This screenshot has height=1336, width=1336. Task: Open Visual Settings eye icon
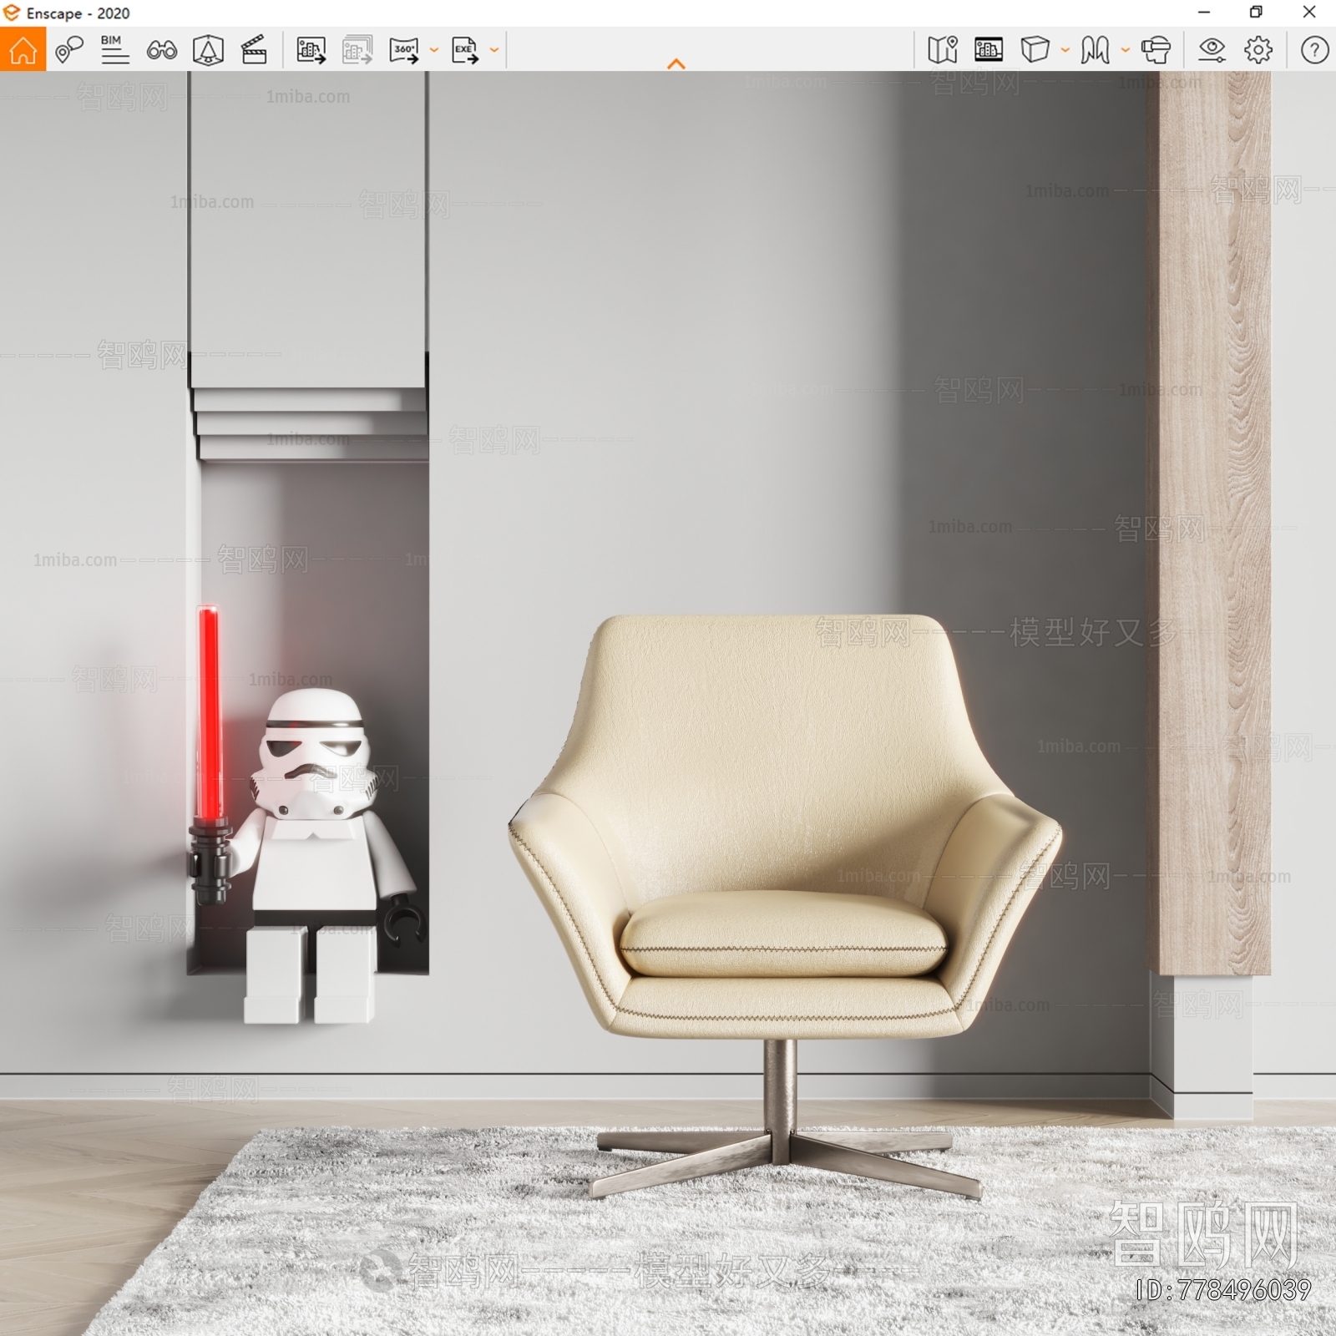point(1212,50)
